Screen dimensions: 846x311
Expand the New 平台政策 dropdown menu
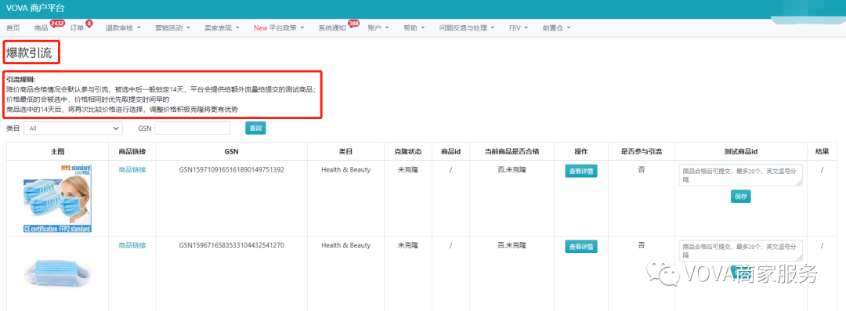(x=279, y=28)
